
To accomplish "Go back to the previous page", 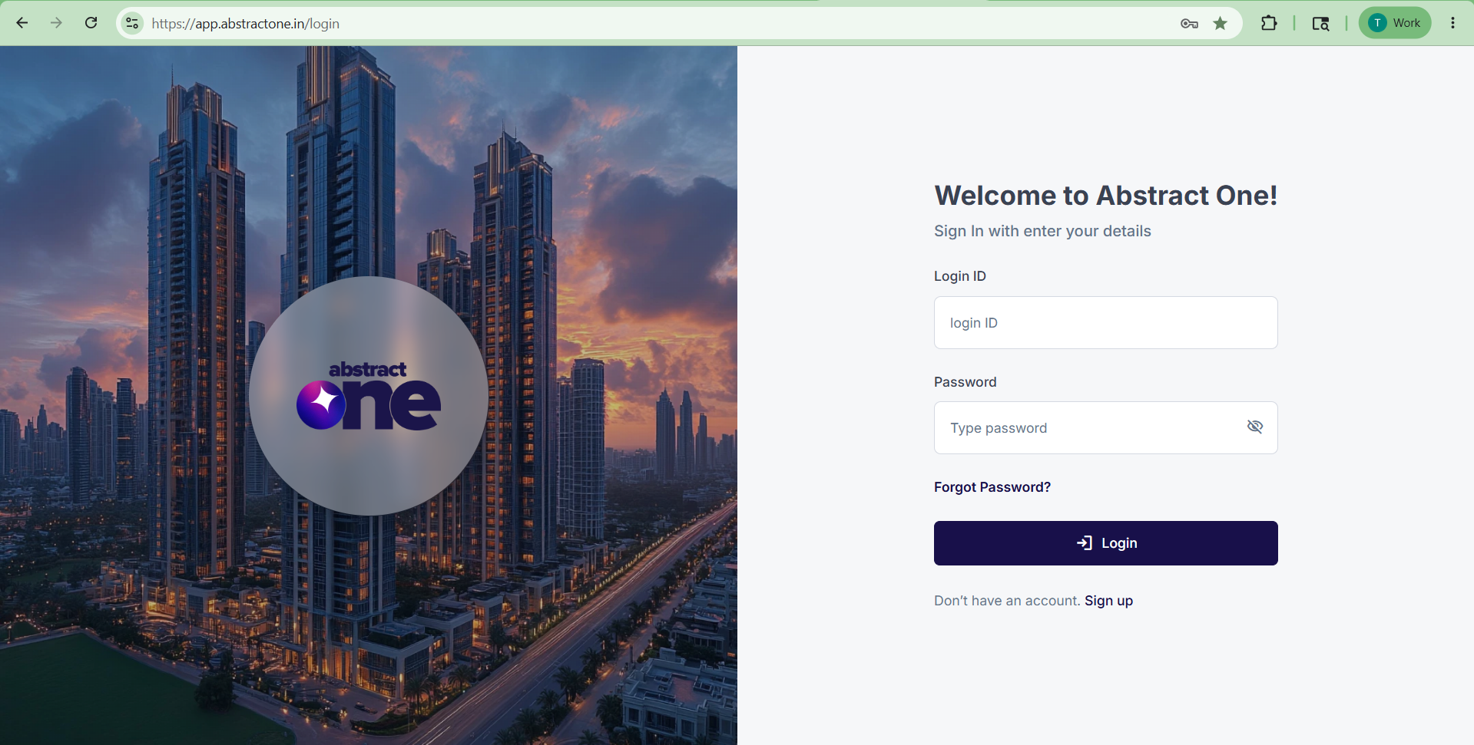I will coord(22,23).
